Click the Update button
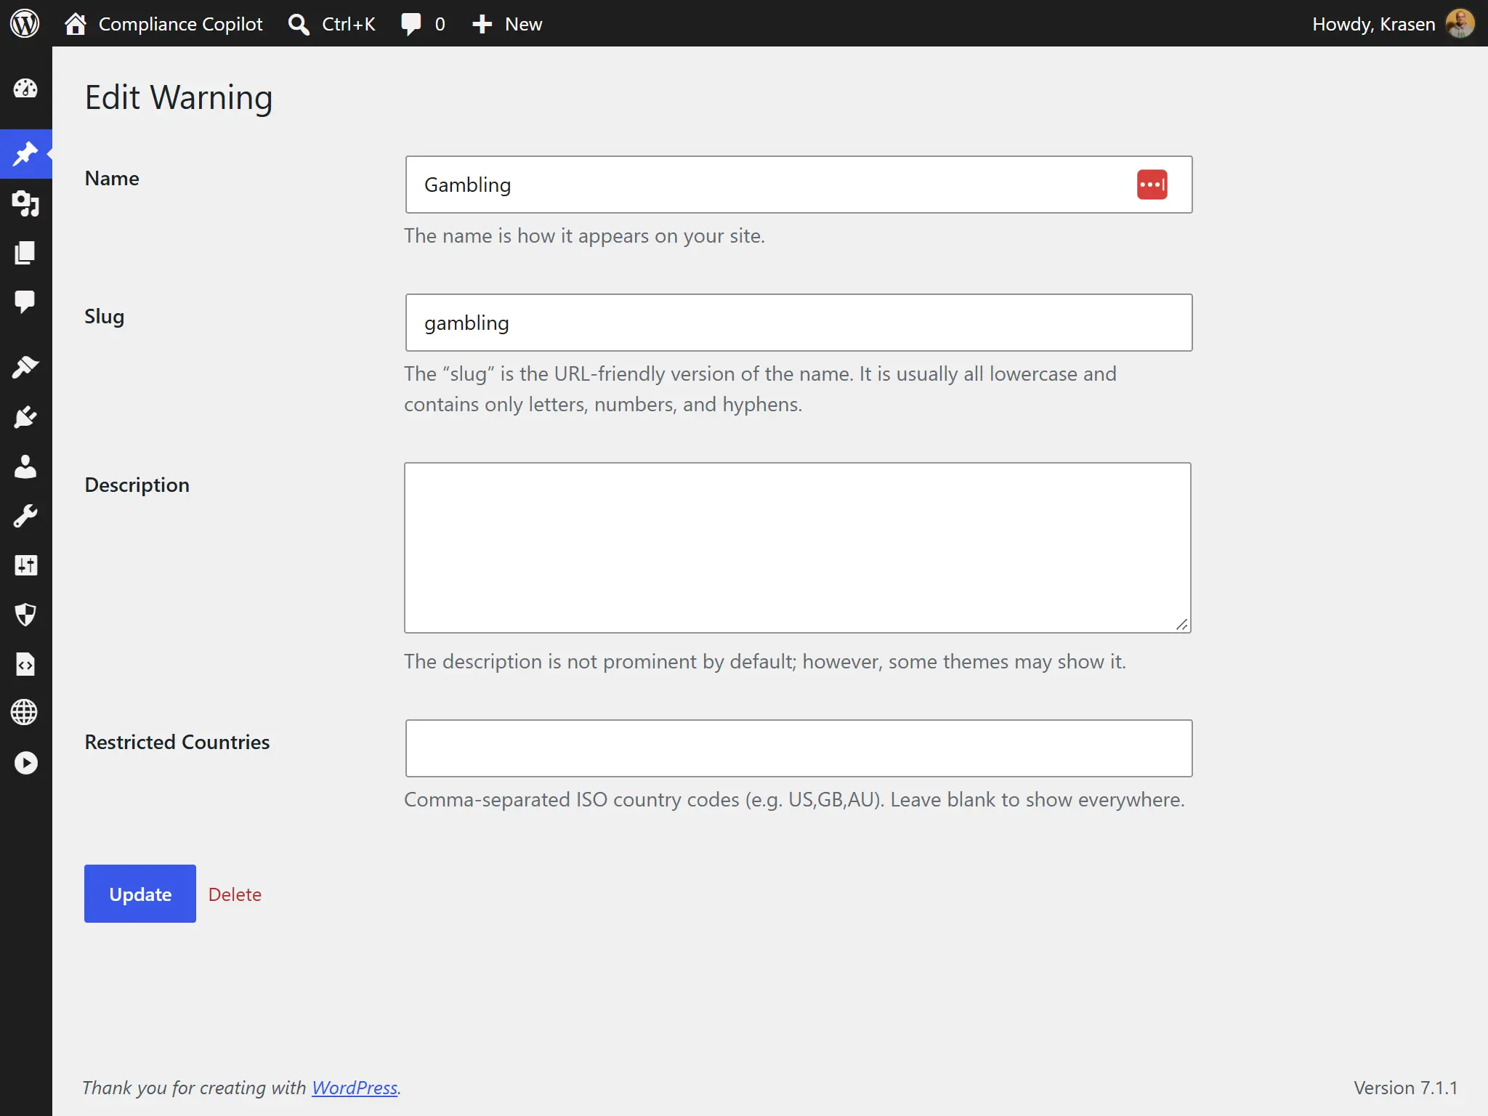This screenshot has width=1488, height=1116. click(140, 894)
